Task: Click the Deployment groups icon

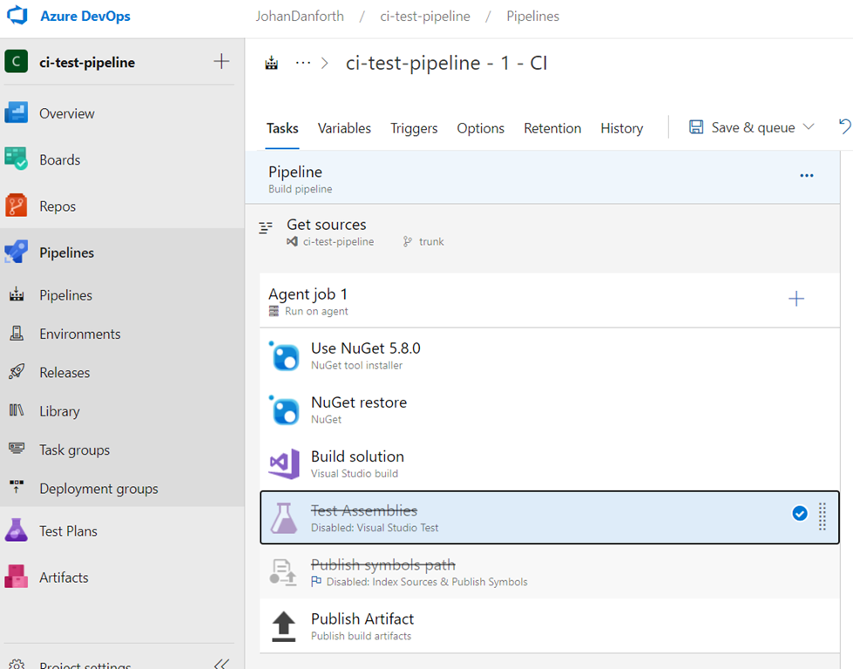Action: 17,487
